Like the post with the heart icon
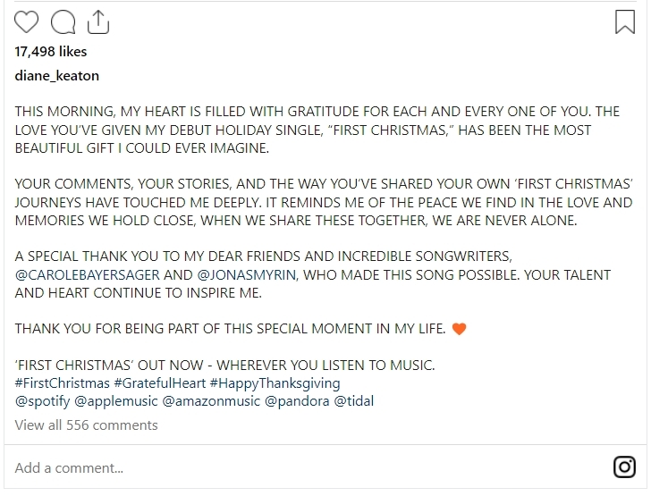This screenshot has height=496, width=651. pyautogui.click(x=27, y=21)
